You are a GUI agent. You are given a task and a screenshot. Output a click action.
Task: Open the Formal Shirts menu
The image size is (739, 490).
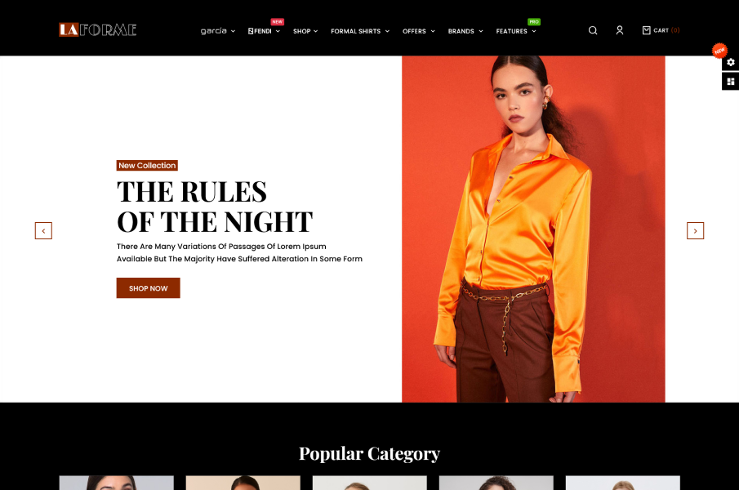(x=360, y=31)
